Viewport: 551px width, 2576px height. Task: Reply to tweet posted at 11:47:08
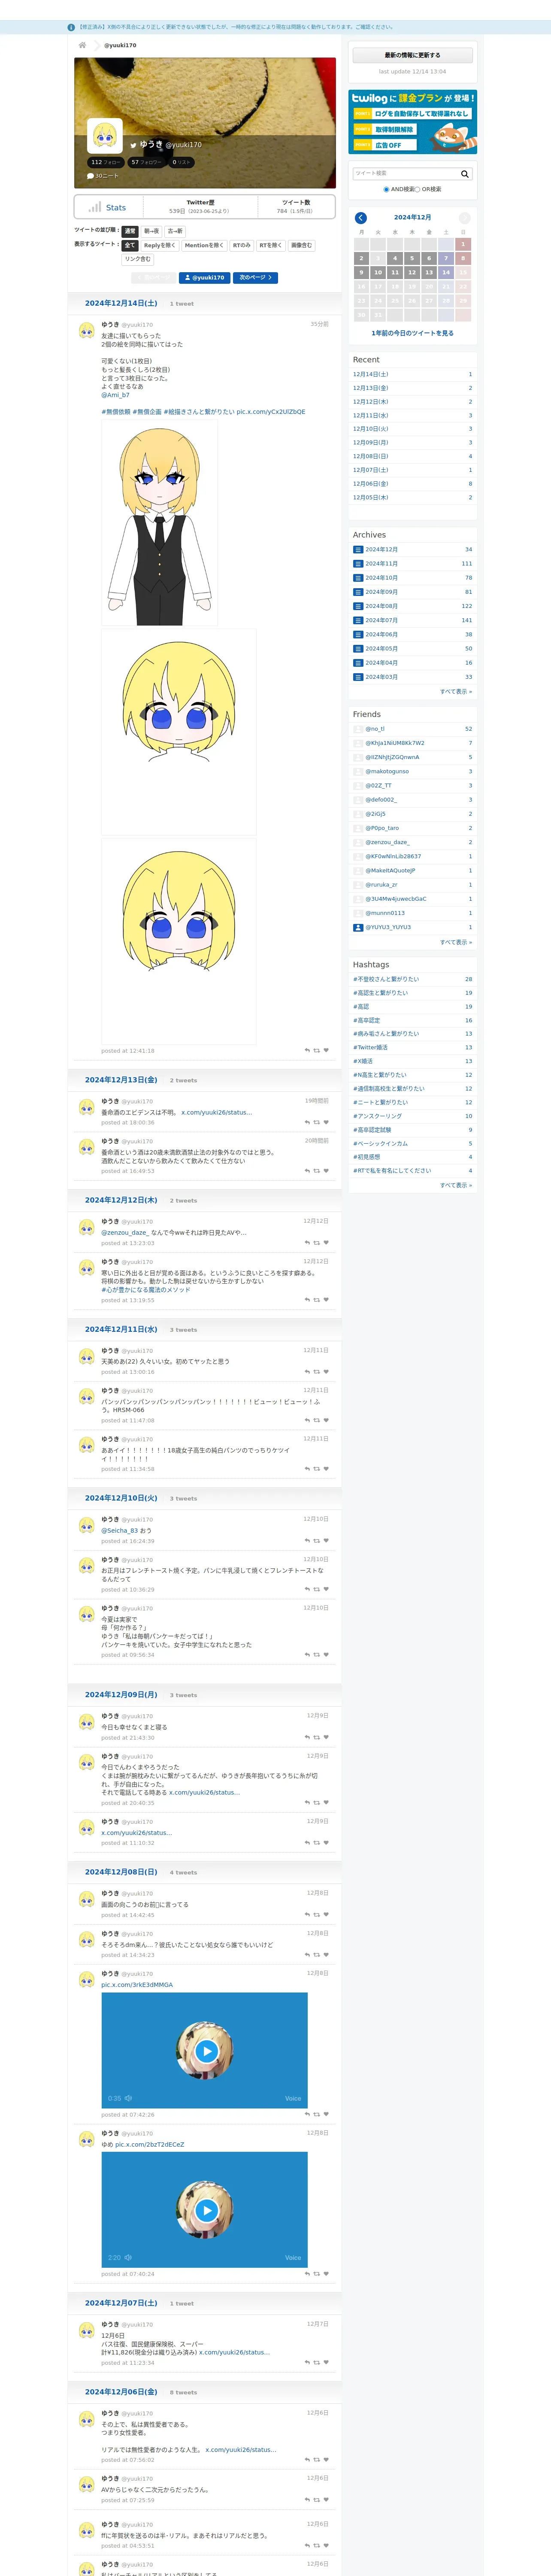pos(307,1420)
